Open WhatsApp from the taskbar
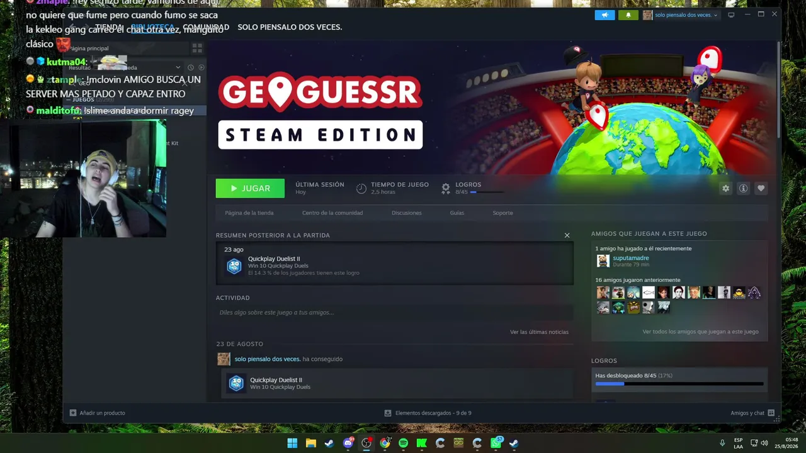Screen dimensions: 806x453 click(496, 443)
